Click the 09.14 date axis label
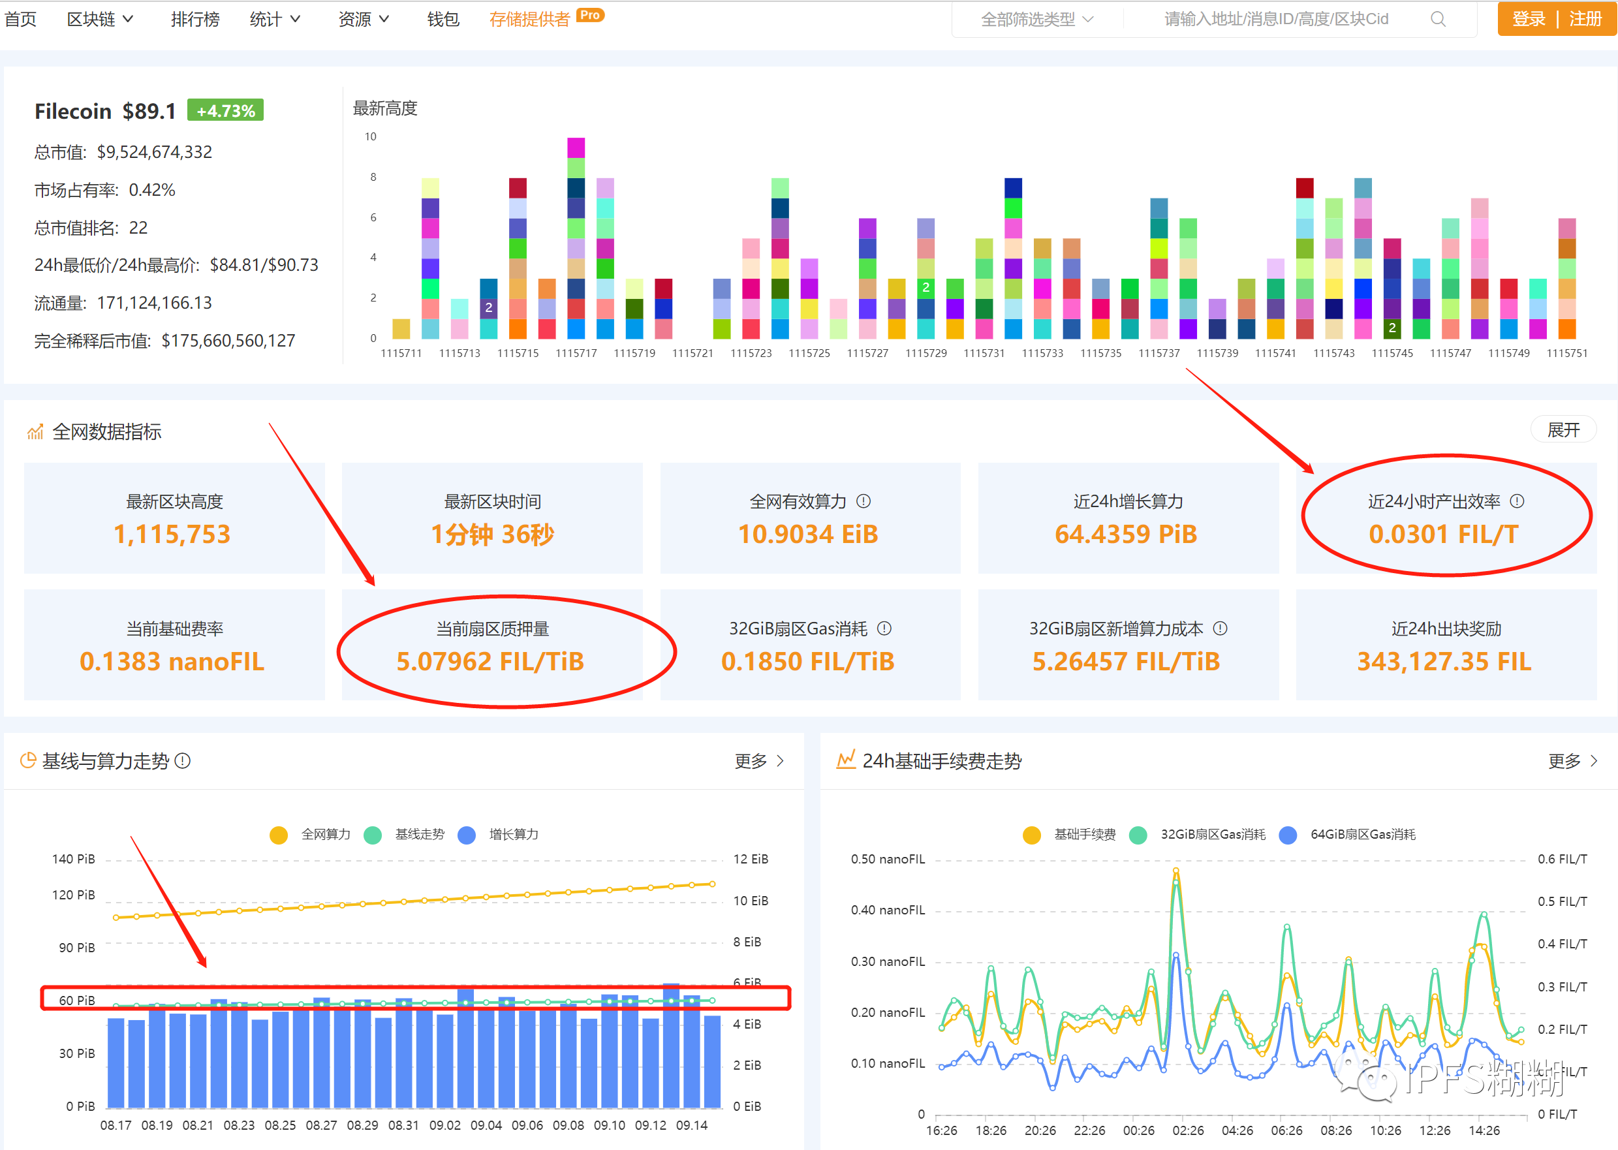 pos(691,1125)
